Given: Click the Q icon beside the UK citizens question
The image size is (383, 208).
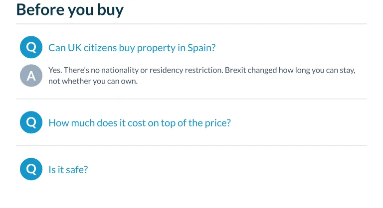Looking at the screenshot, I should coord(31,47).
